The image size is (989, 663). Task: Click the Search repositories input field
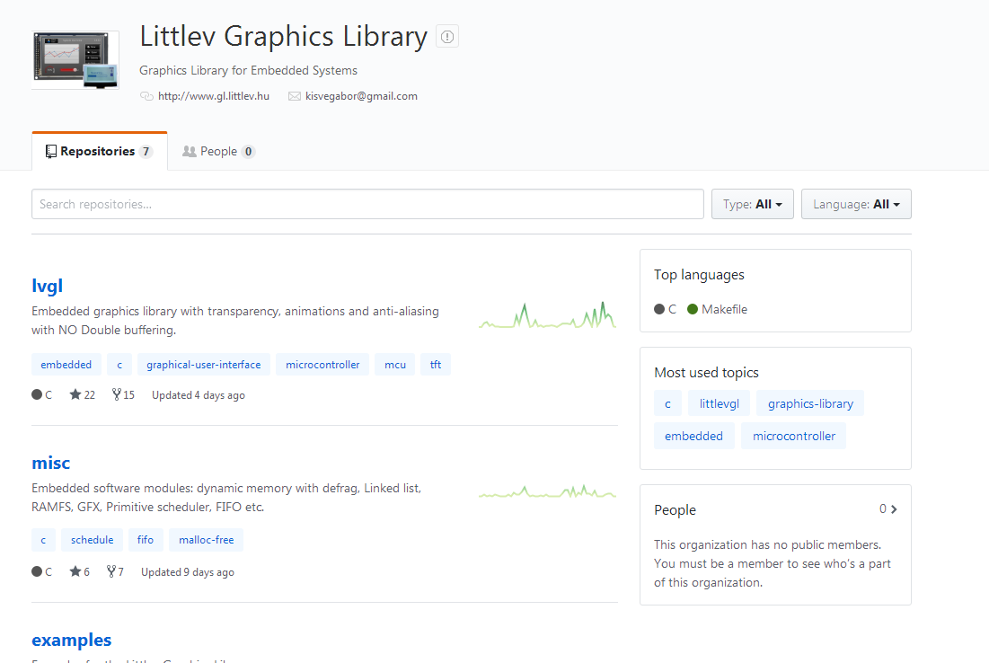pyautogui.click(x=367, y=205)
